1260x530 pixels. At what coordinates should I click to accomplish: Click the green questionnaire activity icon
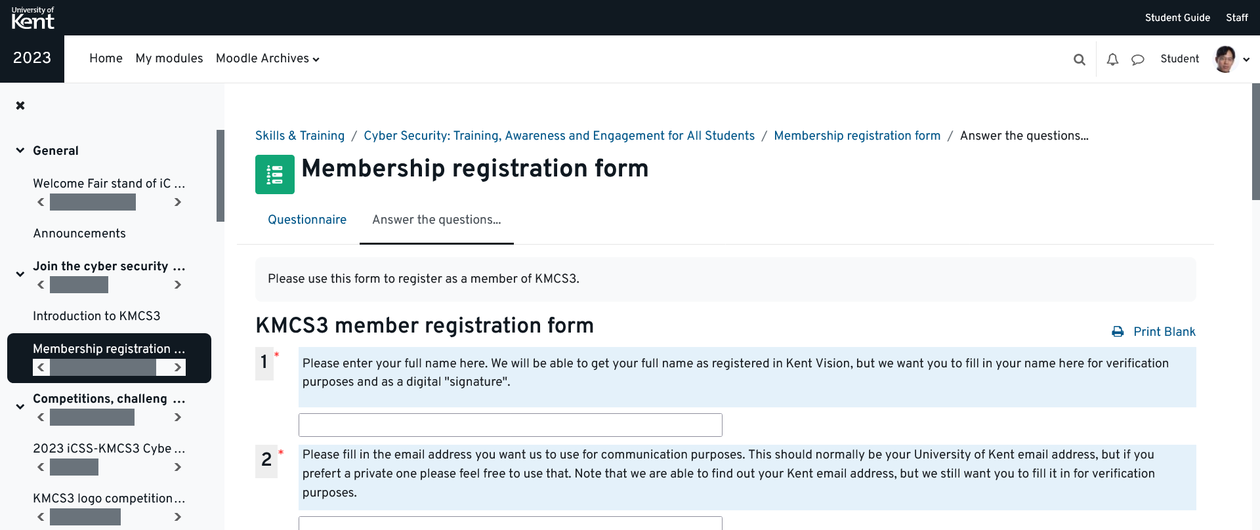tap(274, 174)
